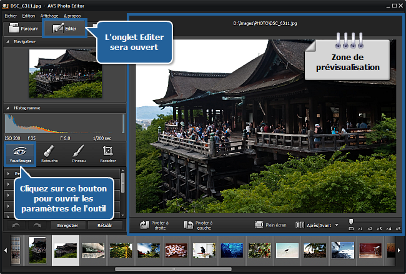The height and width of the screenshot is (274, 406).
Task: Switch to the Parcourir tab
Action: pos(22,29)
